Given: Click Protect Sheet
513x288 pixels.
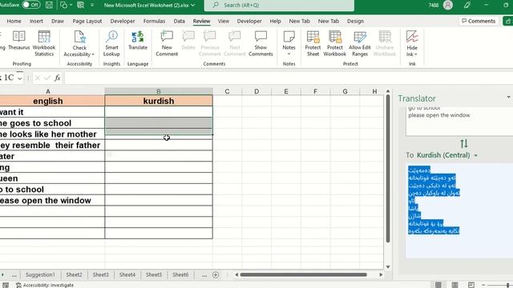Looking at the screenshot, I should [313, 43].
